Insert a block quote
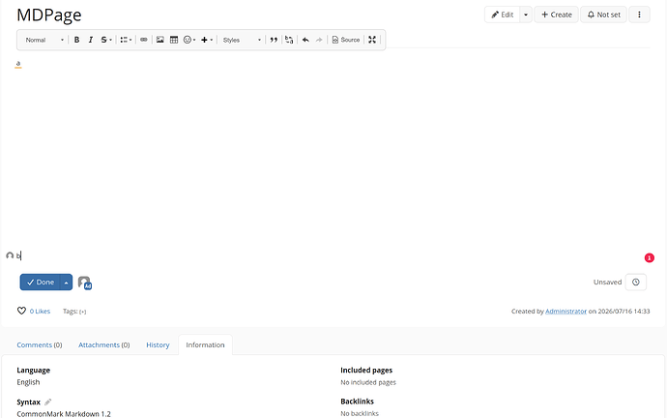Image resolution: width=667 pixels, height=418 pixels. point(274,40)
